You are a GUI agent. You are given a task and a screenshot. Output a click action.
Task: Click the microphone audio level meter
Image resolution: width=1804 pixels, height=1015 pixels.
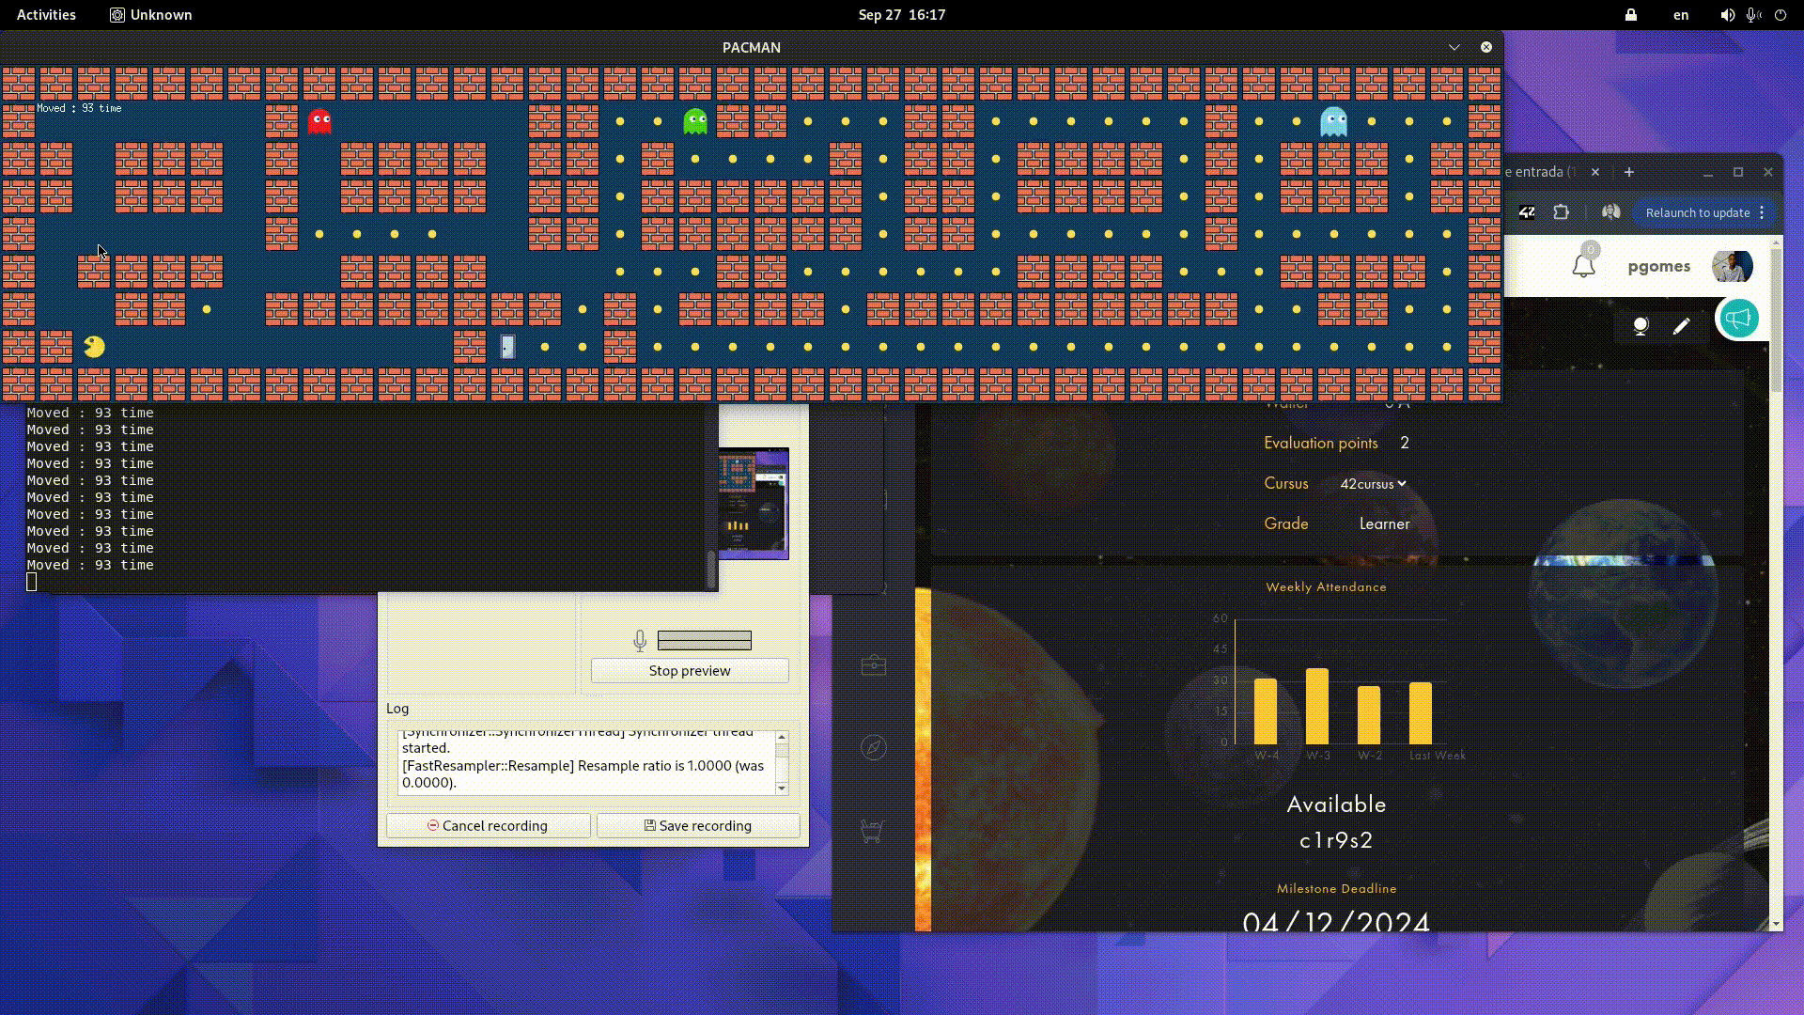click(705, 641)
